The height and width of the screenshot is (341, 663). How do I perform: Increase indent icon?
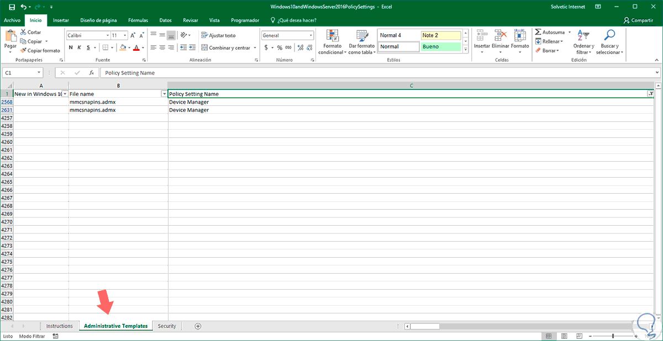(193, 47)
